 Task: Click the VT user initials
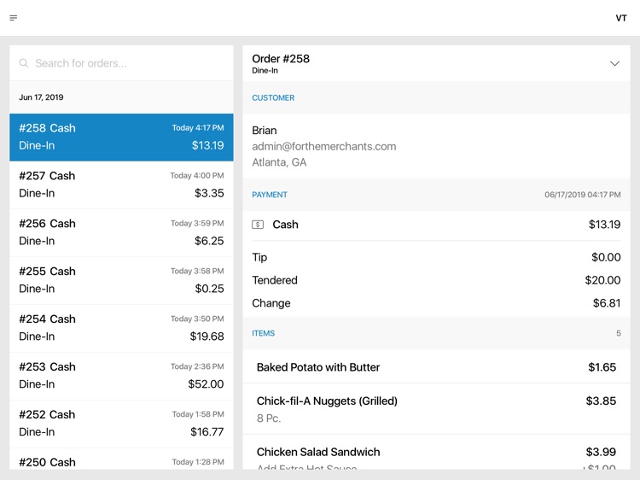click(x=621, y=18)
